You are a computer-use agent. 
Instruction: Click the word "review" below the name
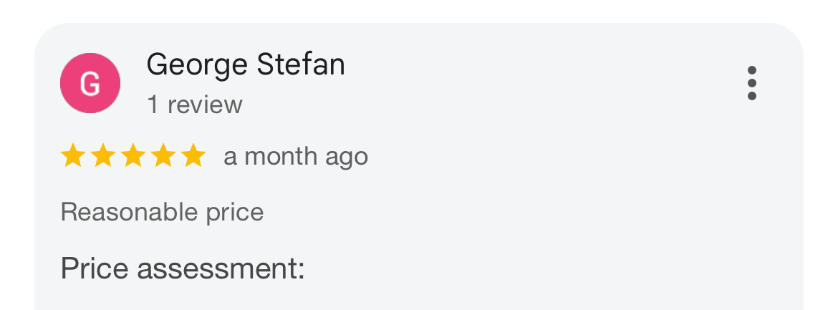click(205, 105)
